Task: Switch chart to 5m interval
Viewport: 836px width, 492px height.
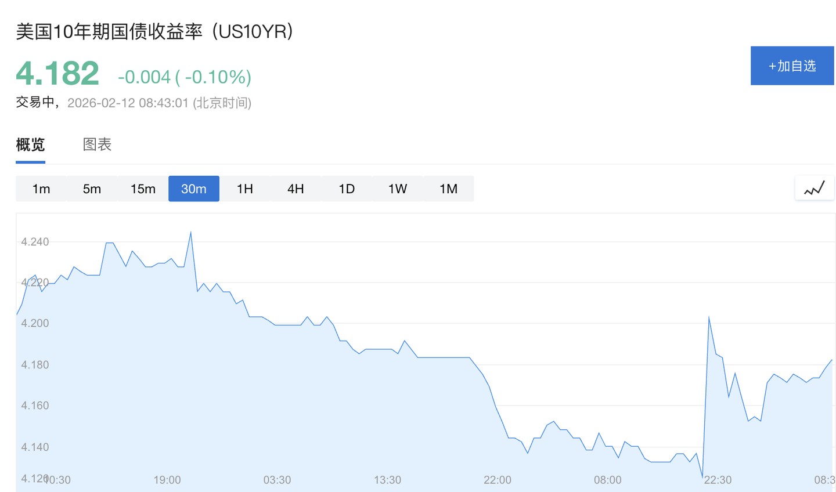Action: click(x=92, y=189)
